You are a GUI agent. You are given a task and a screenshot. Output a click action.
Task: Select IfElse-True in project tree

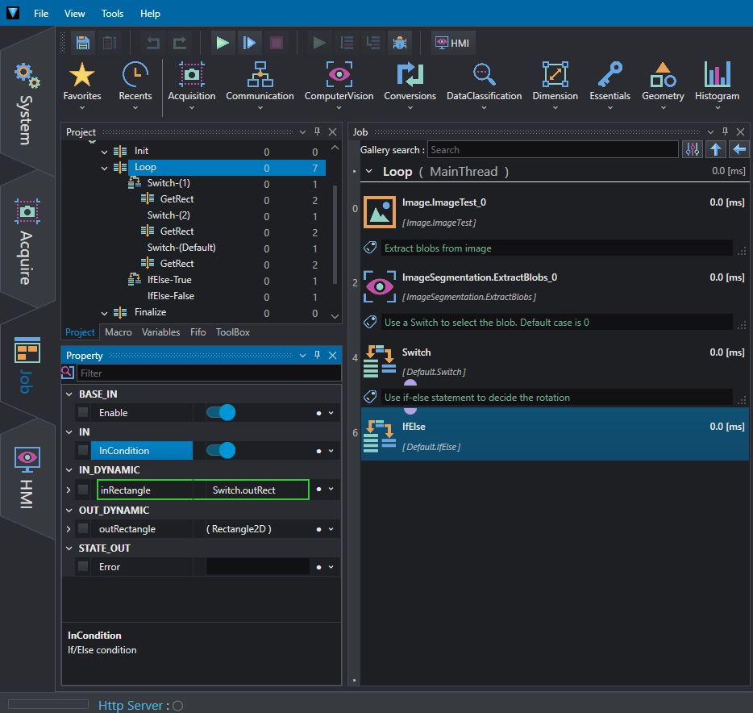[169, 280]
